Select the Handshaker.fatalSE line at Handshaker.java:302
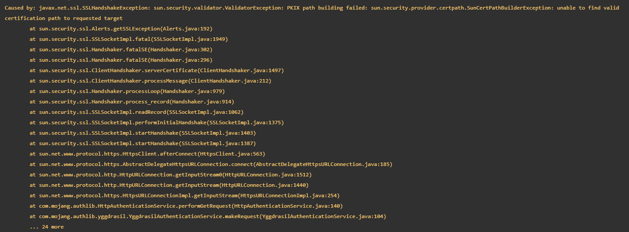 pos(121,50)
